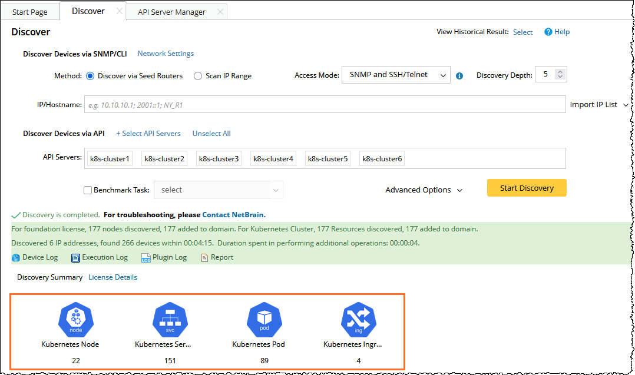This screenshot has width=635, height=375.
Task: Enable the Benchmark Task checkbox
Action: (x=88, y=190)
